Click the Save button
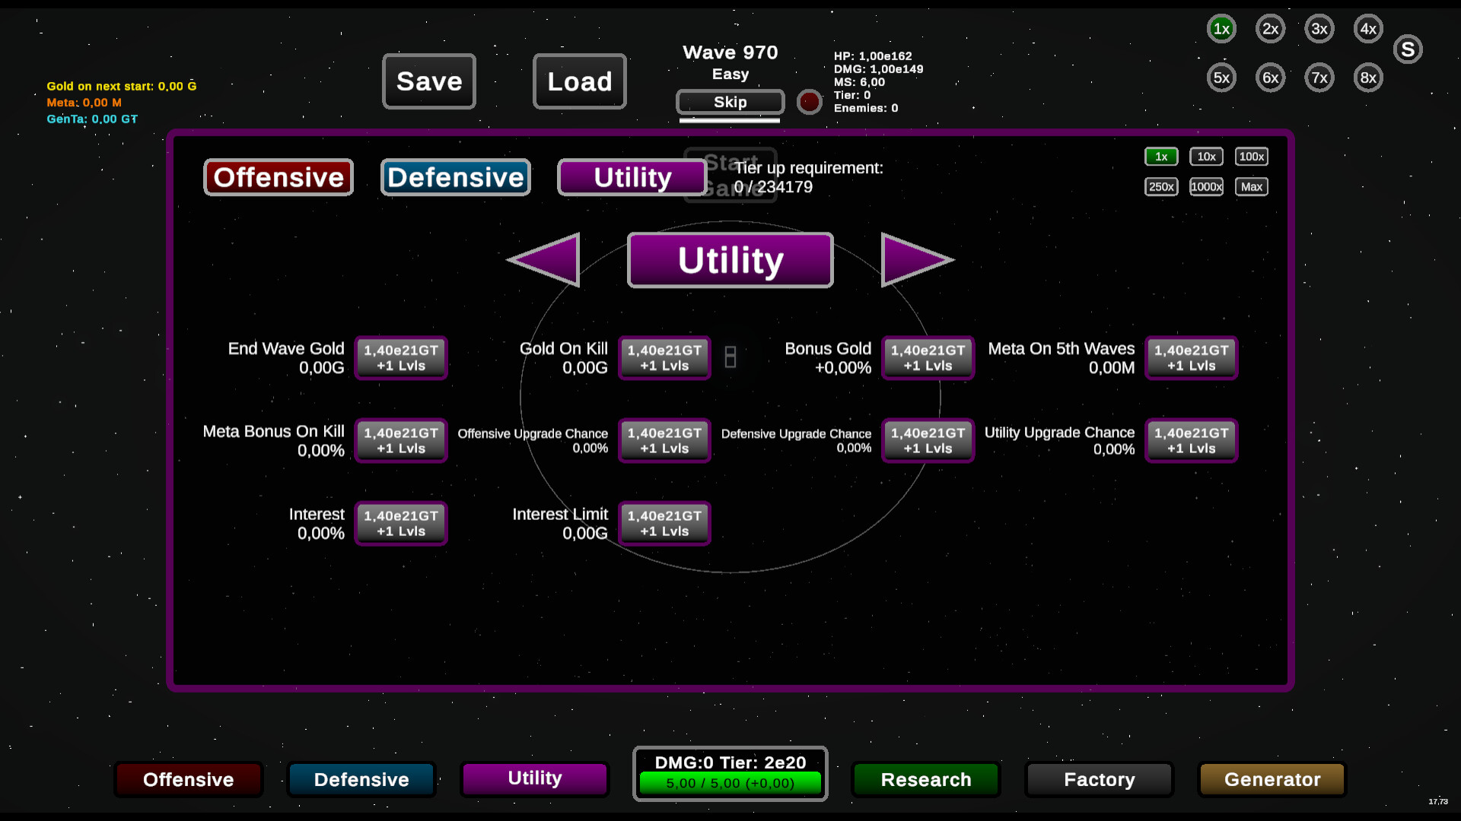Viewport: 1461px width, 821px height. pyautogui.click(x=429, y=81)
